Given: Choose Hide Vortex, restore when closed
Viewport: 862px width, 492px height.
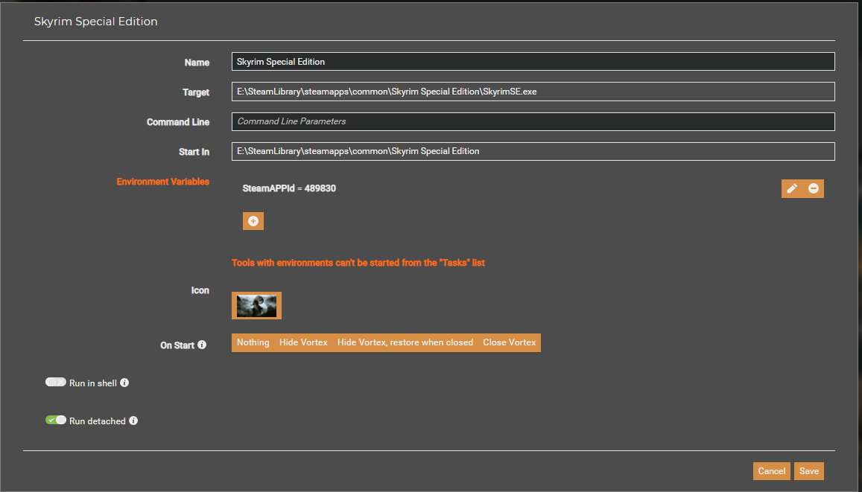Looking at the screenshot, I should pos(405,342).
